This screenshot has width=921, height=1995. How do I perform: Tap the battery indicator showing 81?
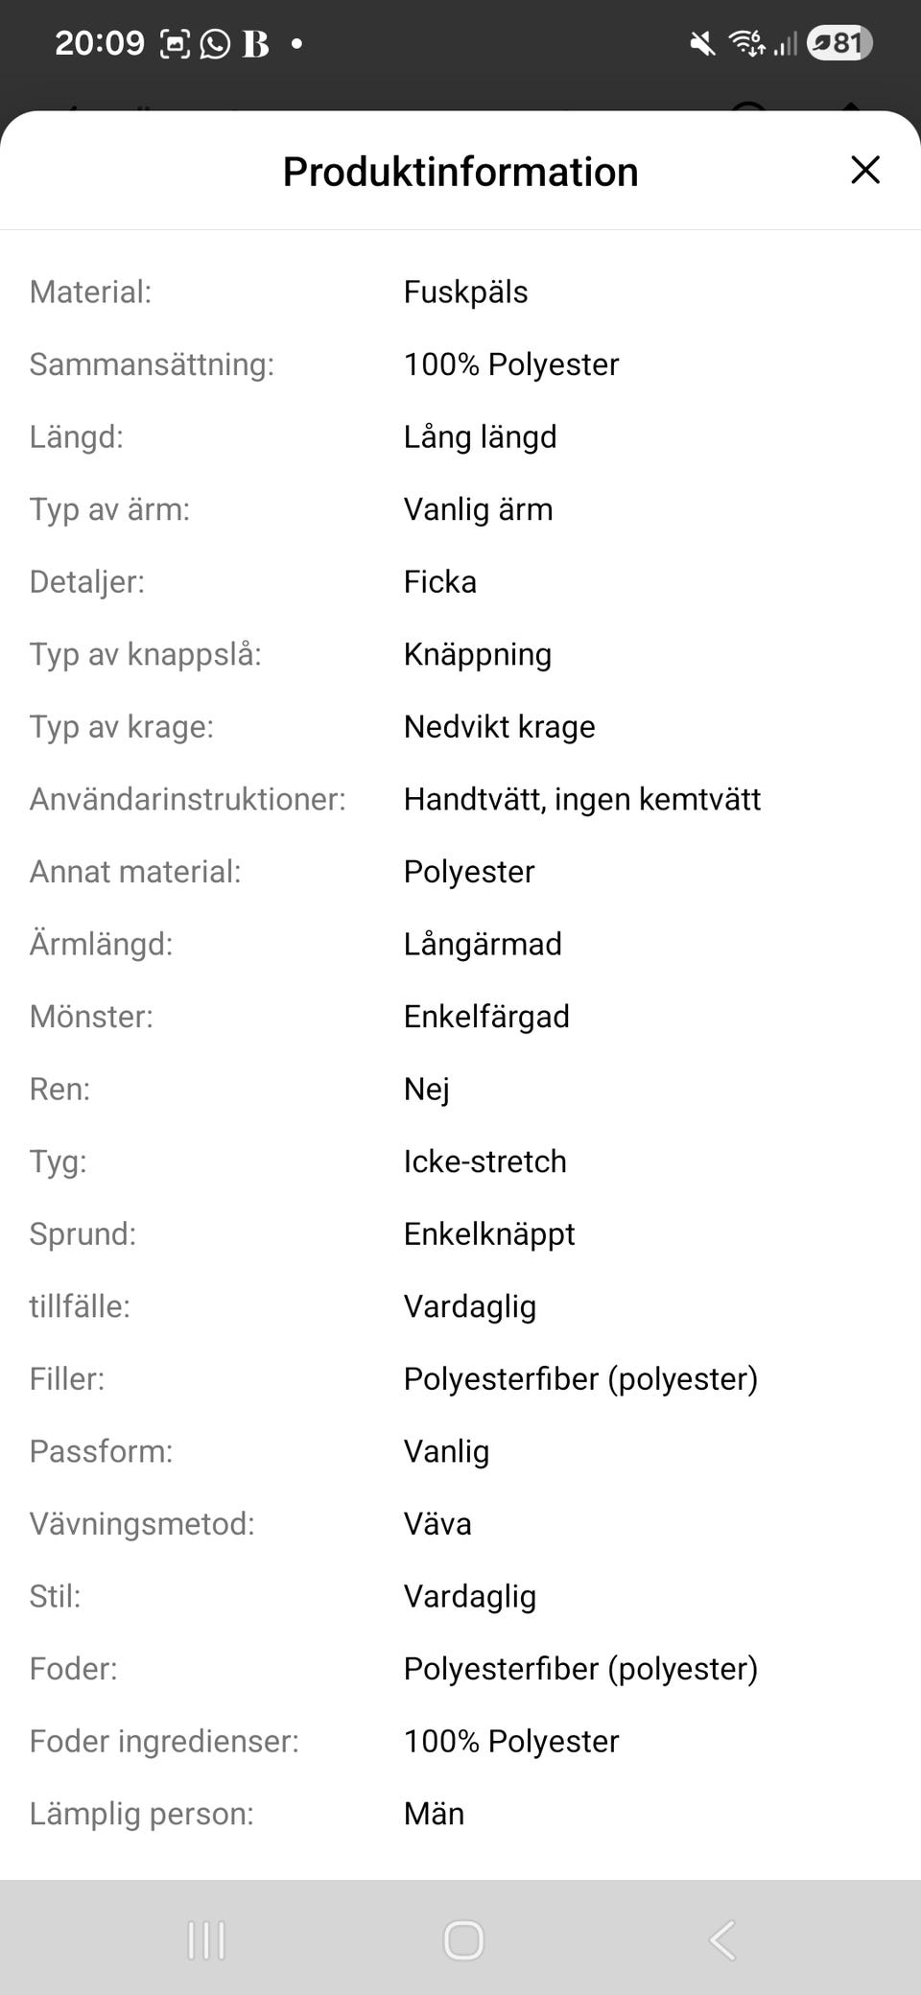(838, 42)
